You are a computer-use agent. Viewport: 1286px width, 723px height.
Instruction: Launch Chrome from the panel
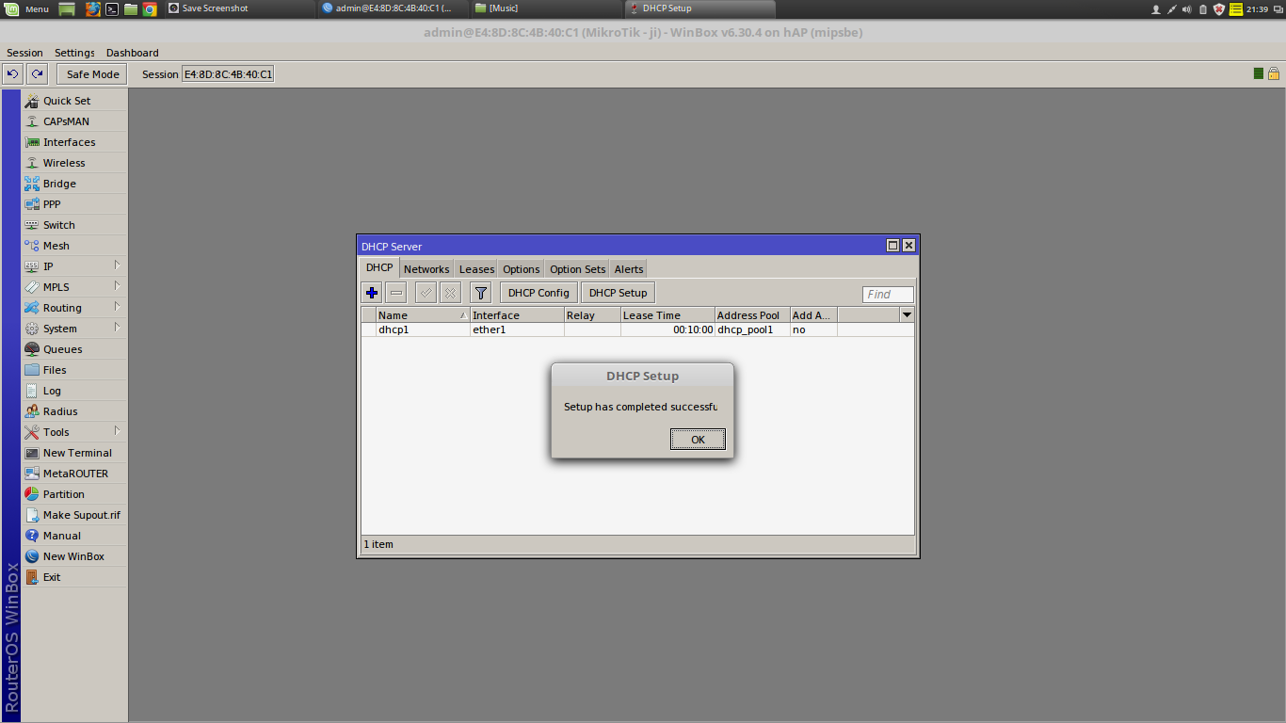click(x=149, y=8)
